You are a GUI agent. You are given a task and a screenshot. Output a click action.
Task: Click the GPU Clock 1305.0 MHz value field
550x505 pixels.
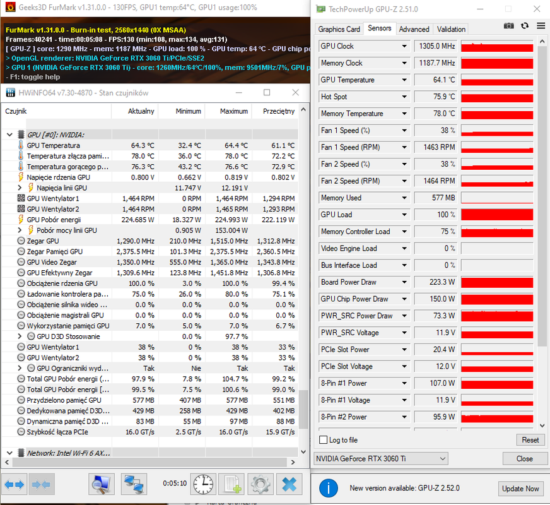click(x=436, y=46)
